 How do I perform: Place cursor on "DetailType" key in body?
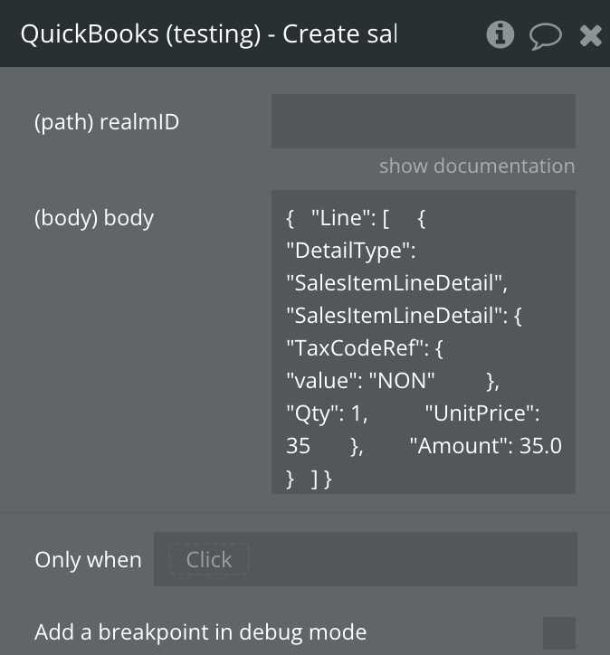pos(349,251)
